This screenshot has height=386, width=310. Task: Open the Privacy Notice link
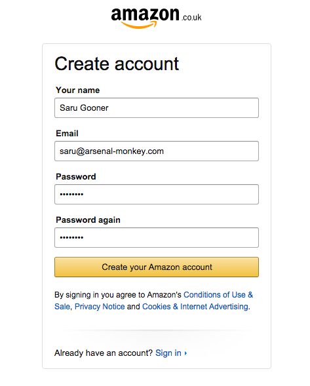click(x=100, y=307)
